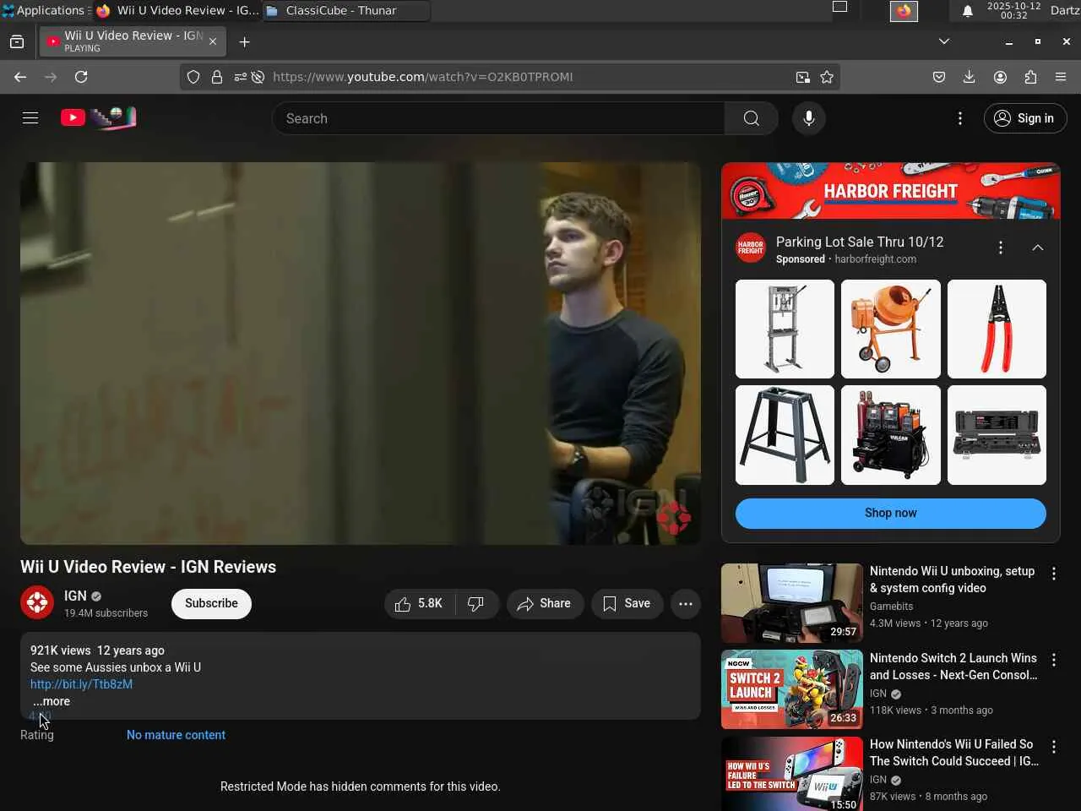Open Dartz user menu in panel
1081x811 pixels.
[x=1065, y=10]
